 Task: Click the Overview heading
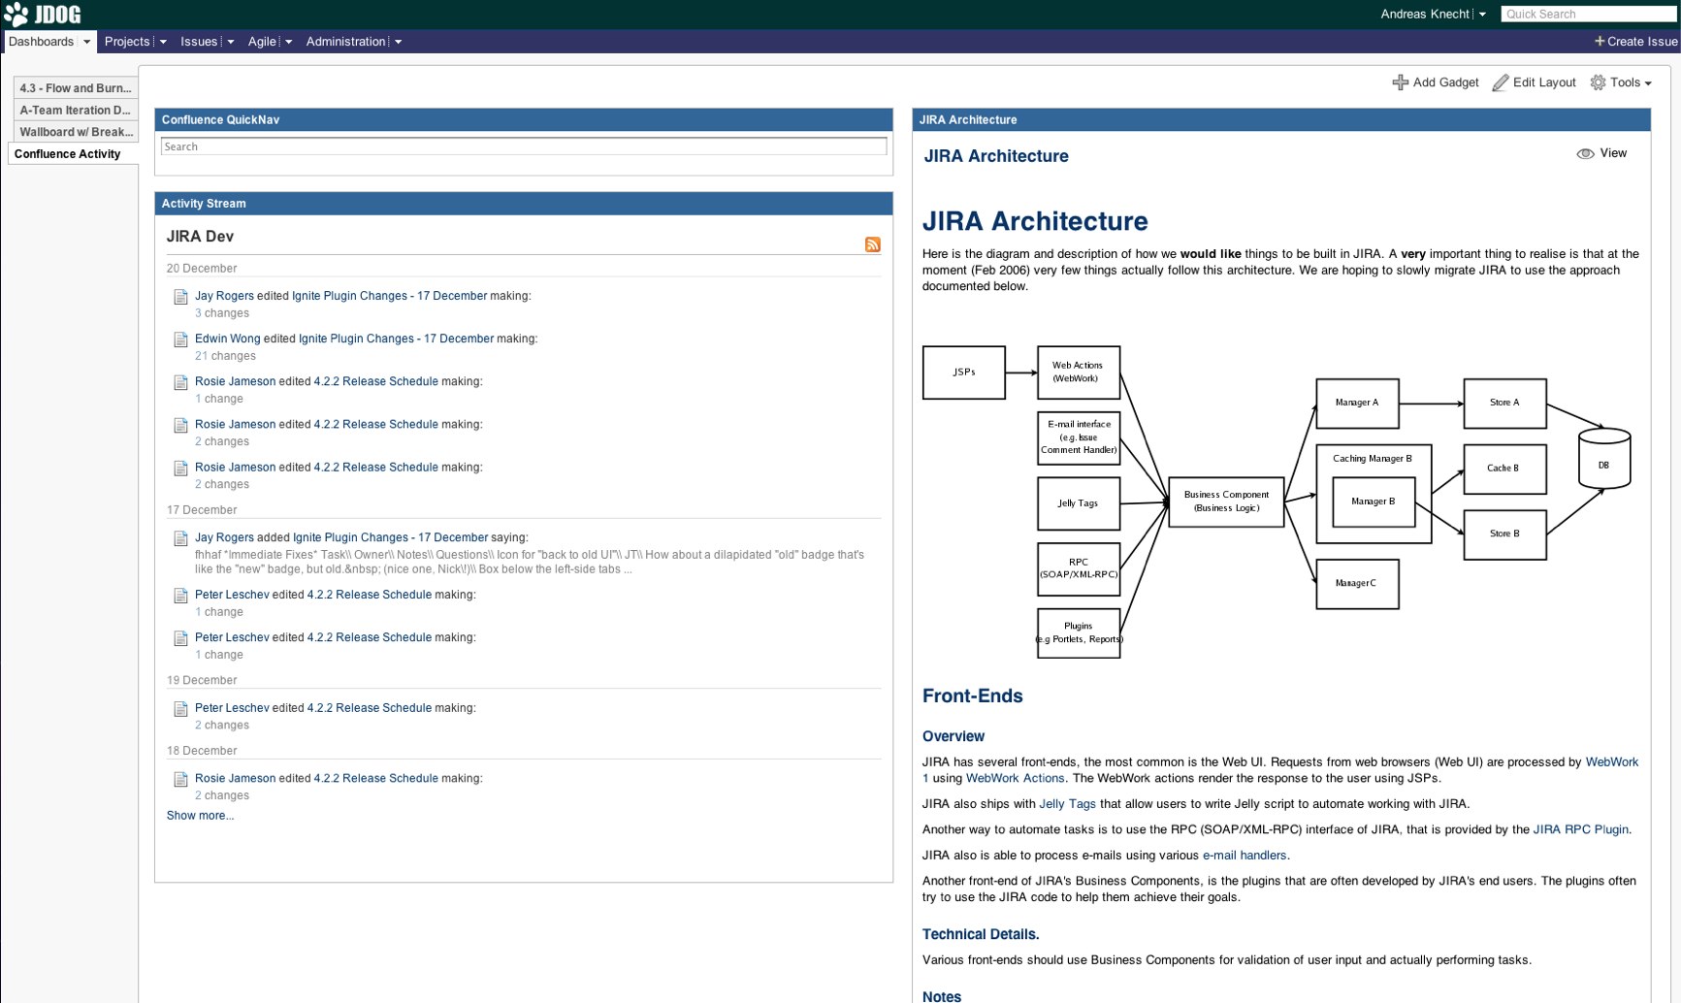[954, 737]
